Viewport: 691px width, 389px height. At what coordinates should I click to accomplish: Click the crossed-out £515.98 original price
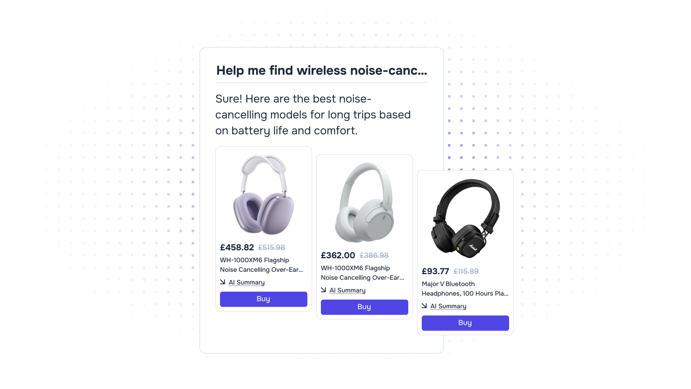click(x=272, y=248)
